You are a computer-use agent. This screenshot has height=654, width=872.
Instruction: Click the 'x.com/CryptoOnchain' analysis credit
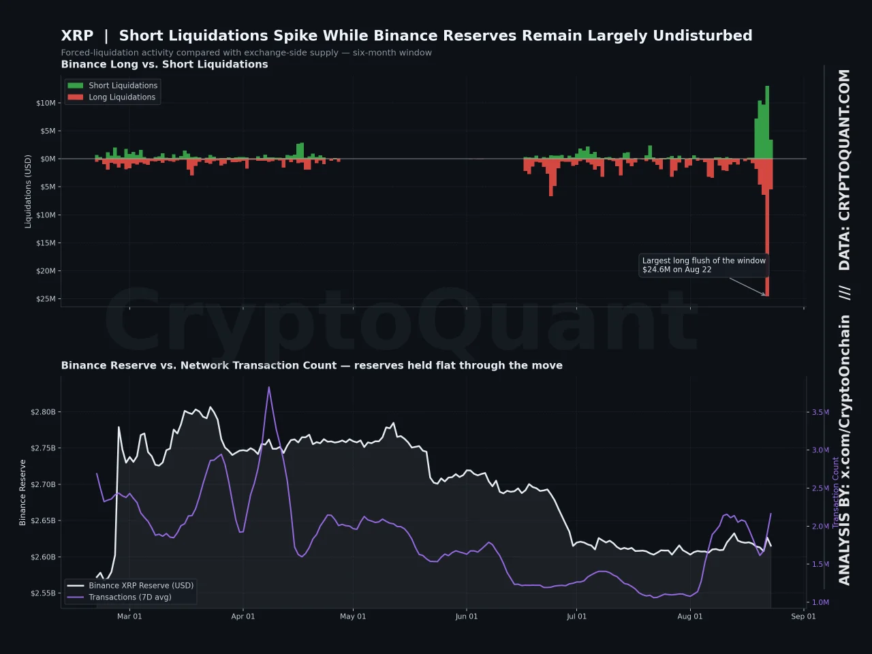click(844, 396)
